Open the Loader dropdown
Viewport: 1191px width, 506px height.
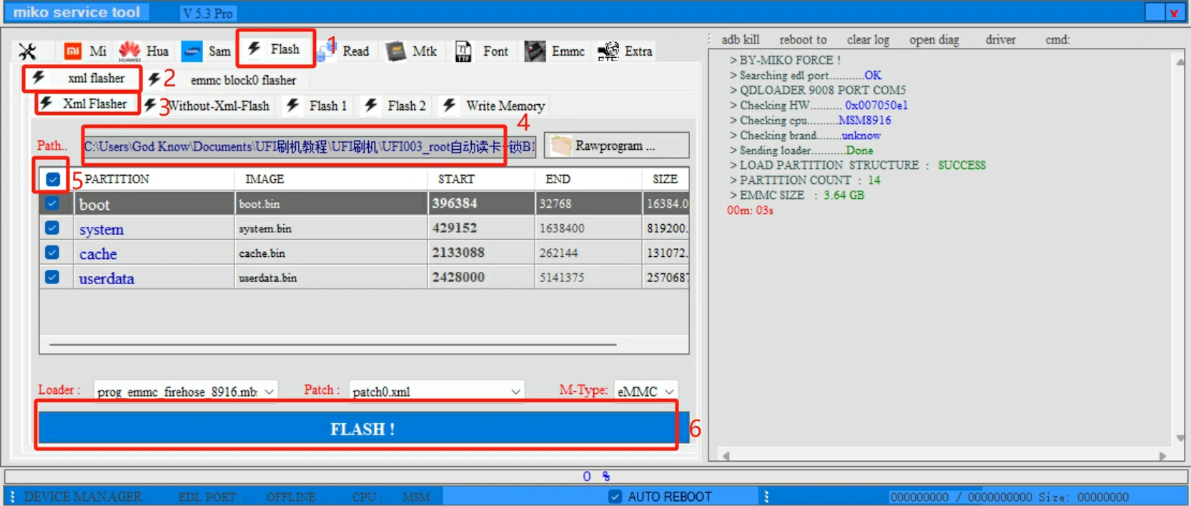[x=186, y=391]
